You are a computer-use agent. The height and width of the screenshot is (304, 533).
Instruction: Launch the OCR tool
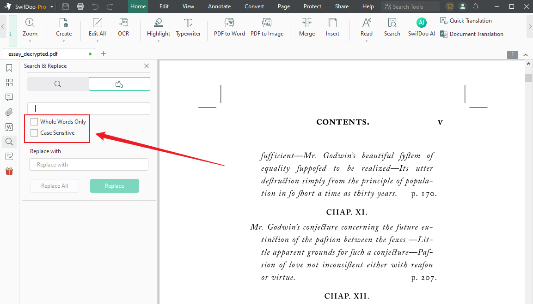point(123,27)
